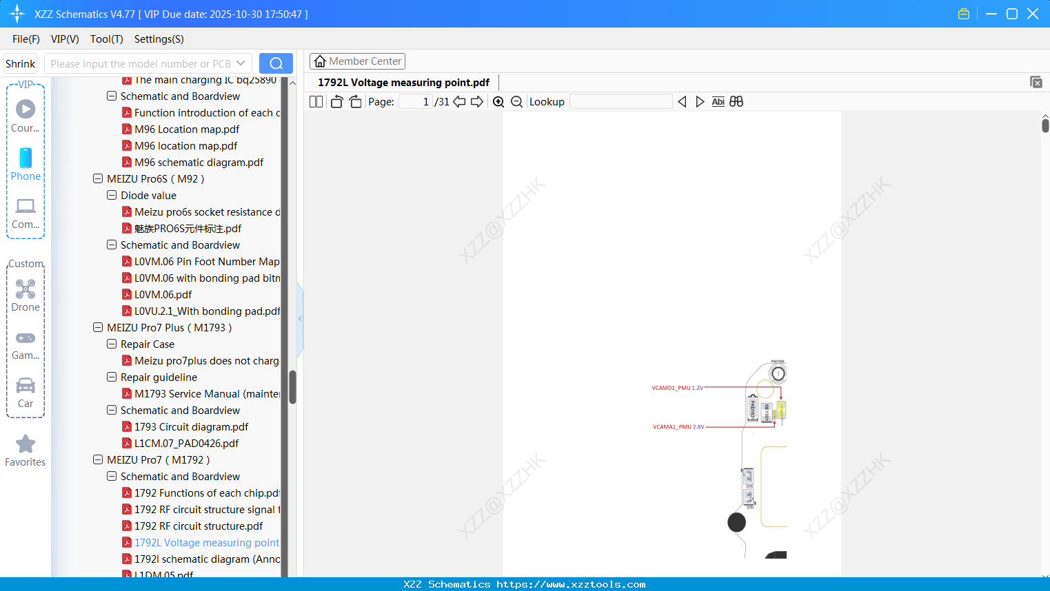The image size is (1050, 591).
Task: Collapse the left panel with the side handle
Action: [x=300, y=319]
